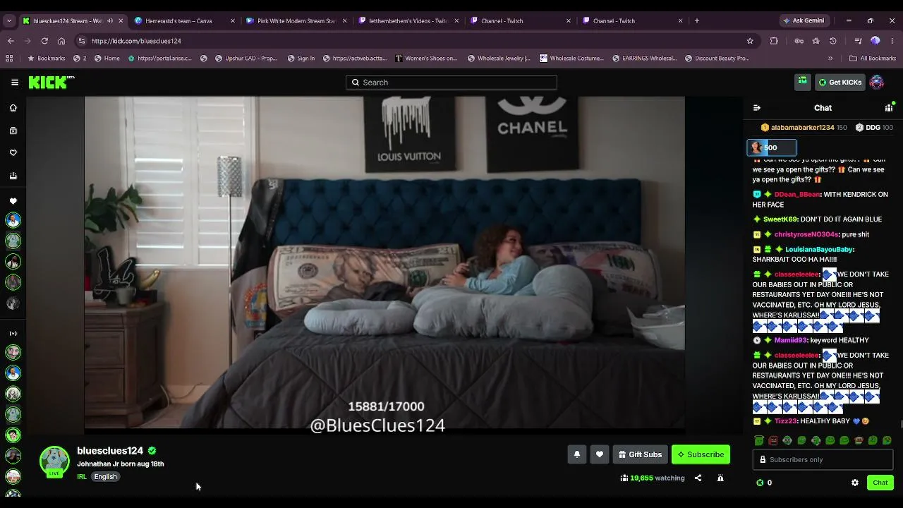Open the Bookmarks shortcut in bookmarks bar
This screenshot has height=508, width=903.
tap(46, 59)
